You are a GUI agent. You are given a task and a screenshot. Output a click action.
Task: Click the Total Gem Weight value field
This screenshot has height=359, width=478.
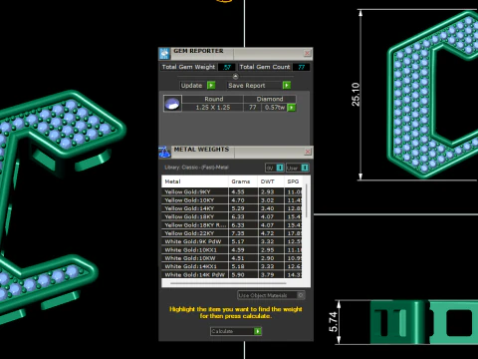pyautogui.click(x=227, y=67)
